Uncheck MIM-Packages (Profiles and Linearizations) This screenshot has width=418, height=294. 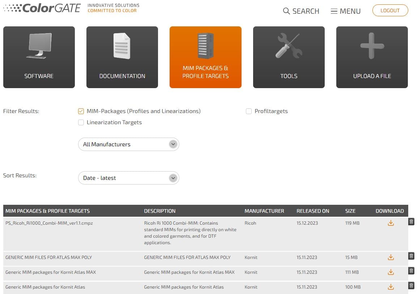coord(81,111)
